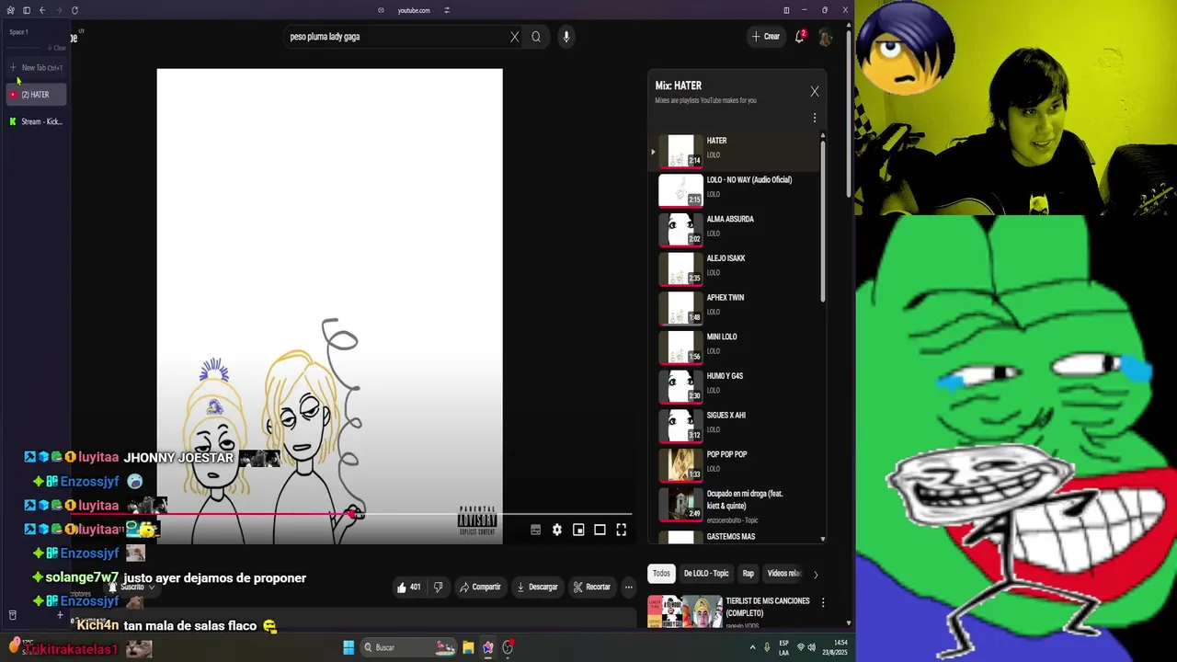Image resolution: width=1177 pixels, height=662 pixels.
Task: Click the Descargar download button
Action: 537,587
